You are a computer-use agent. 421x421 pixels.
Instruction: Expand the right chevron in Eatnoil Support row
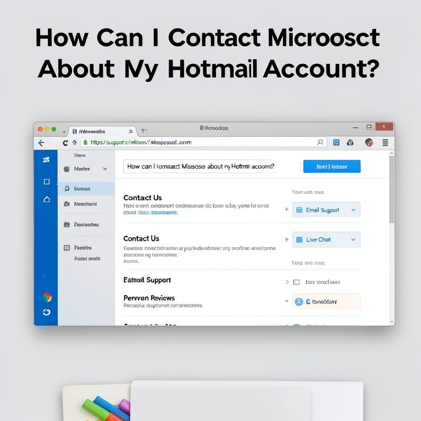[x=287, y=282]
